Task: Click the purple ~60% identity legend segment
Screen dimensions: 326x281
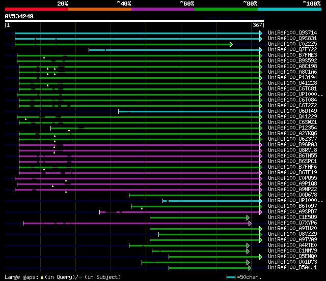Action: (163, 9)
